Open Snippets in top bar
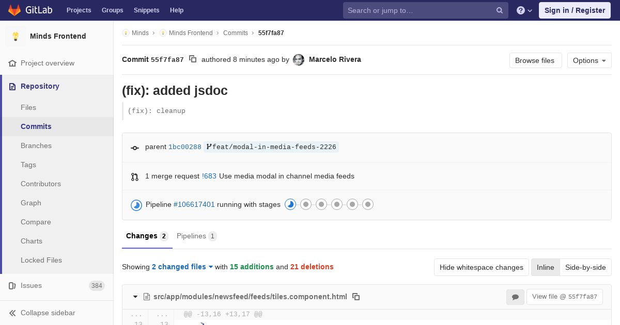Viewport: 620px width, 325px height. pos(146,10)
